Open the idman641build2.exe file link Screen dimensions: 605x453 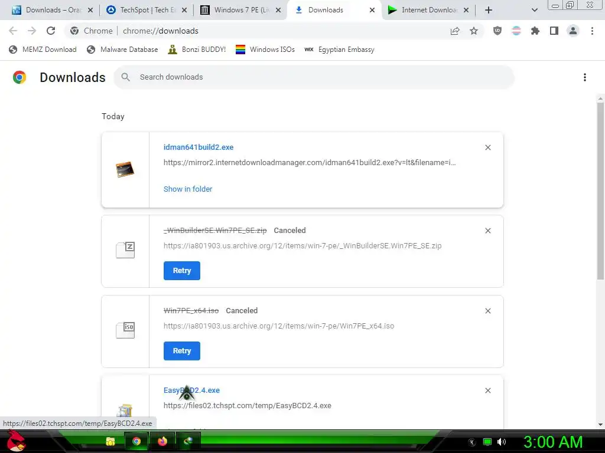click(199, 147)
